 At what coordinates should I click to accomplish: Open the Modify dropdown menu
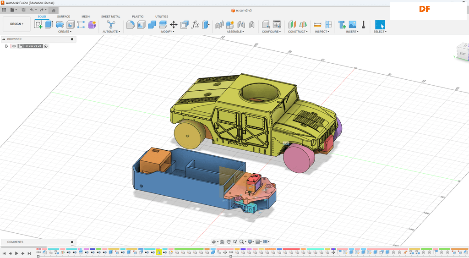168,32
